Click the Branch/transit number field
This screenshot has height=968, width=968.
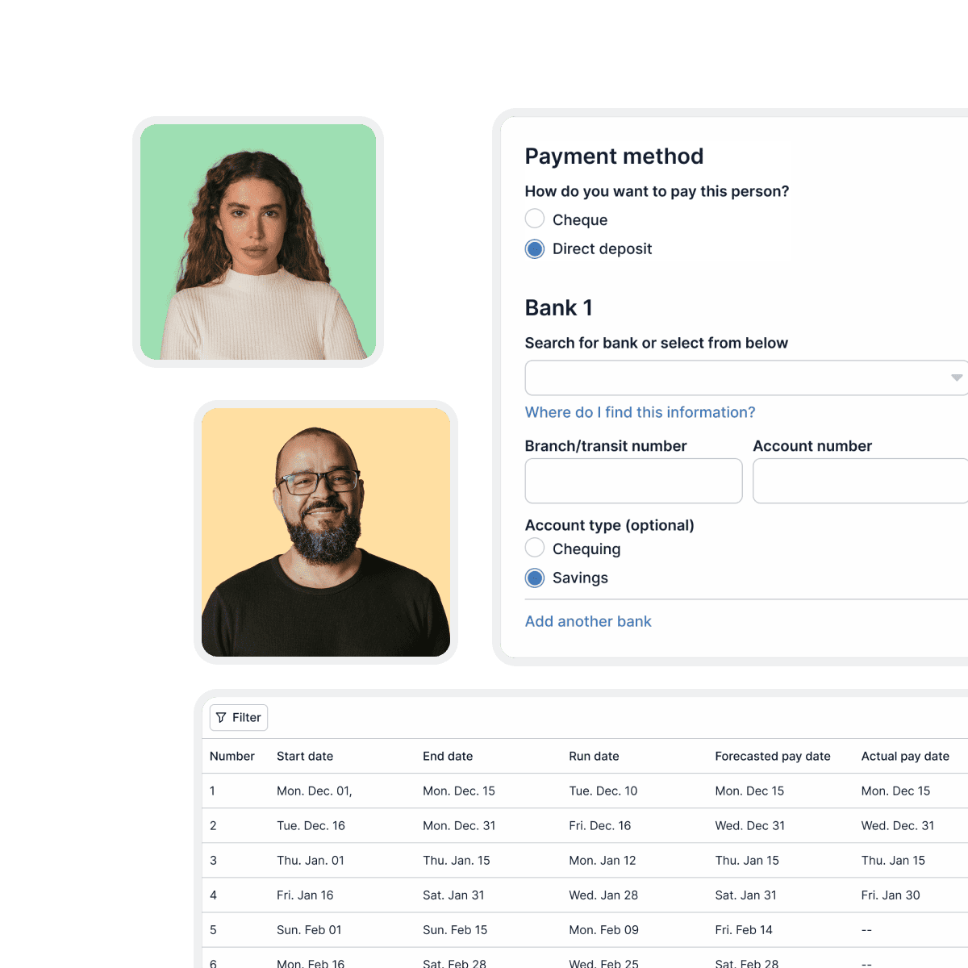(x=633, y=481)
